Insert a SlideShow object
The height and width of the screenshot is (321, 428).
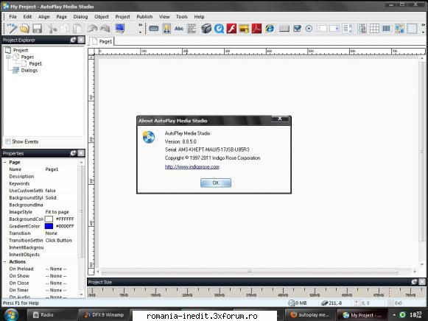244,29
